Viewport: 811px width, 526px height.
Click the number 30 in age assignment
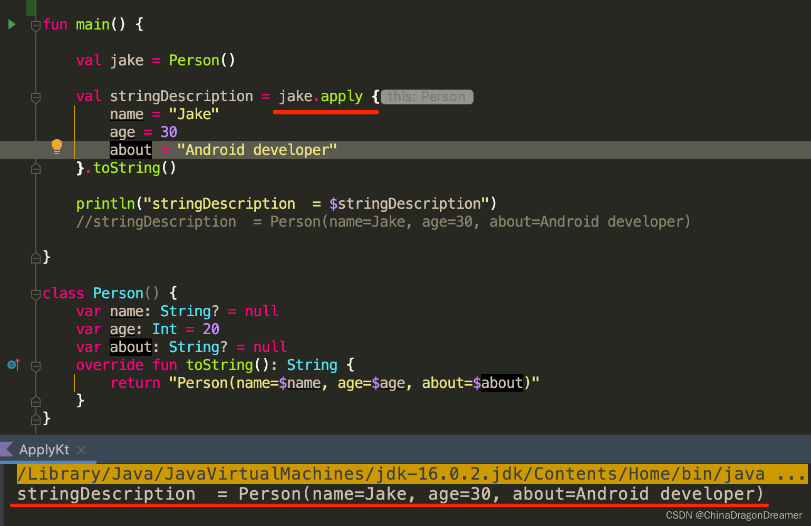click(169, 132)
